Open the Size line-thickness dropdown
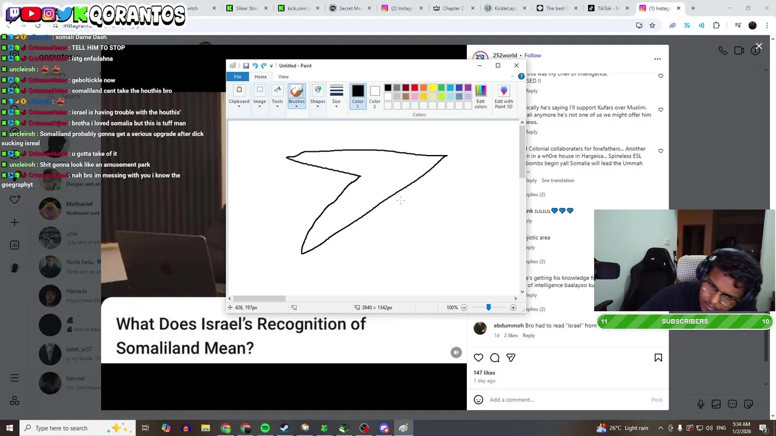Screen dimensions: 776x436 coord(336,96)
